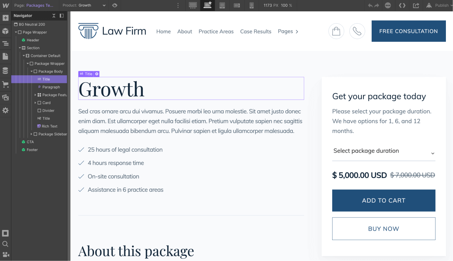Switch to the mobile phone breakpoint

point(252,5)
